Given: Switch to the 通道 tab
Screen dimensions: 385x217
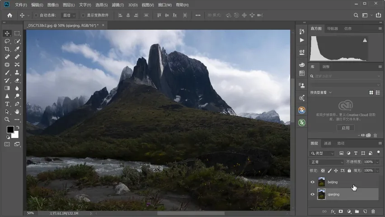Looking at the screenshot, I should tap(328, 143).
